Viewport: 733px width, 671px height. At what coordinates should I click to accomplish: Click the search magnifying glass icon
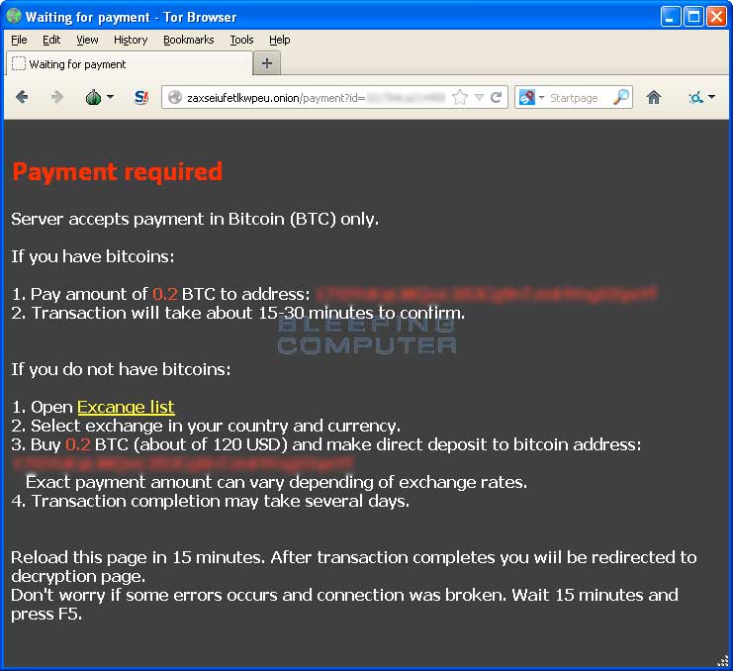pos(620,97)
